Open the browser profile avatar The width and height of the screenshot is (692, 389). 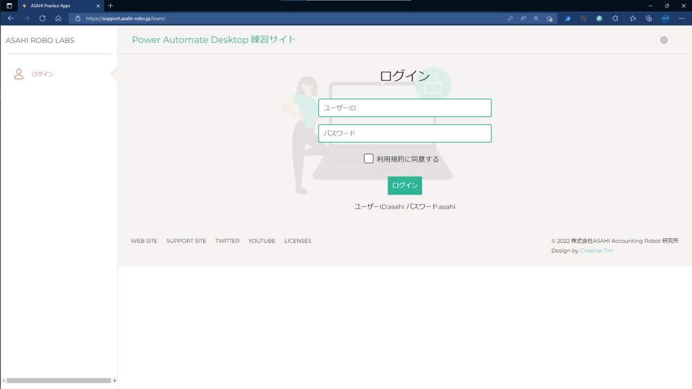point(666,18)
